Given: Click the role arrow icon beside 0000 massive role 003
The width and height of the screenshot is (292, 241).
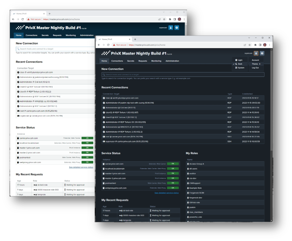Looking at the screenshot, I should click(x=120, y=215).
